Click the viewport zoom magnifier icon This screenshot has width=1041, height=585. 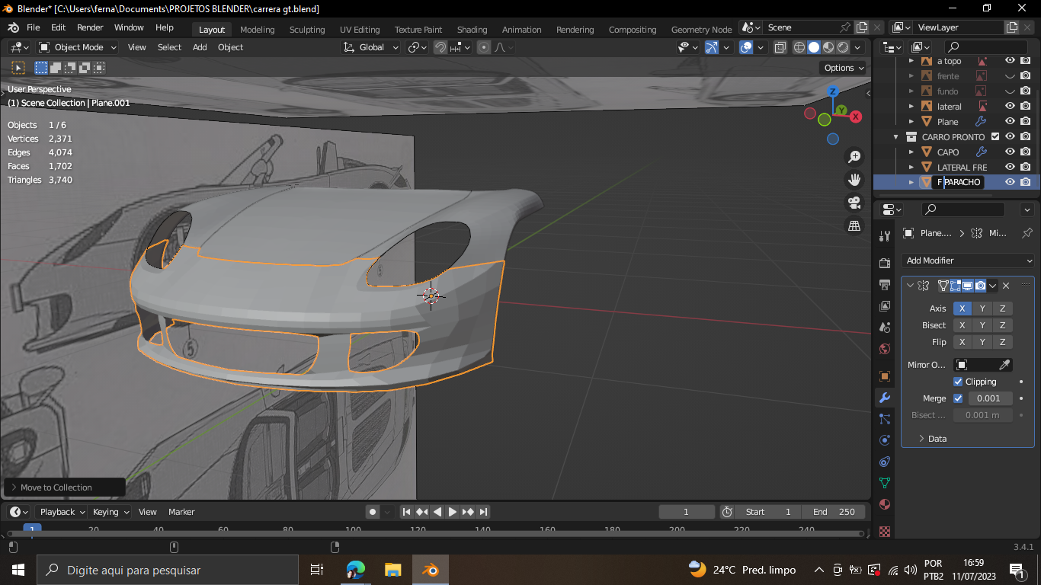(x=854, y=157)
